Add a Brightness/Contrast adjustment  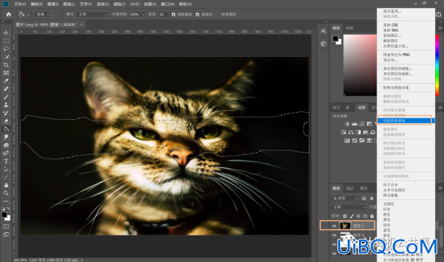coord(347,124)
